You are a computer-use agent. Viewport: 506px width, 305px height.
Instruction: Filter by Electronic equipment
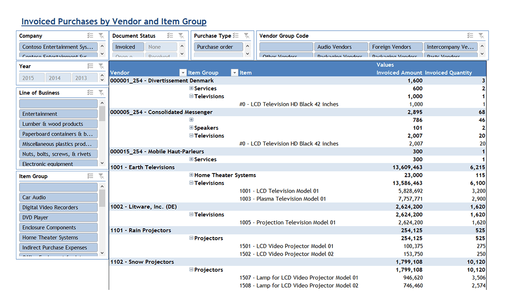point(59,163)
